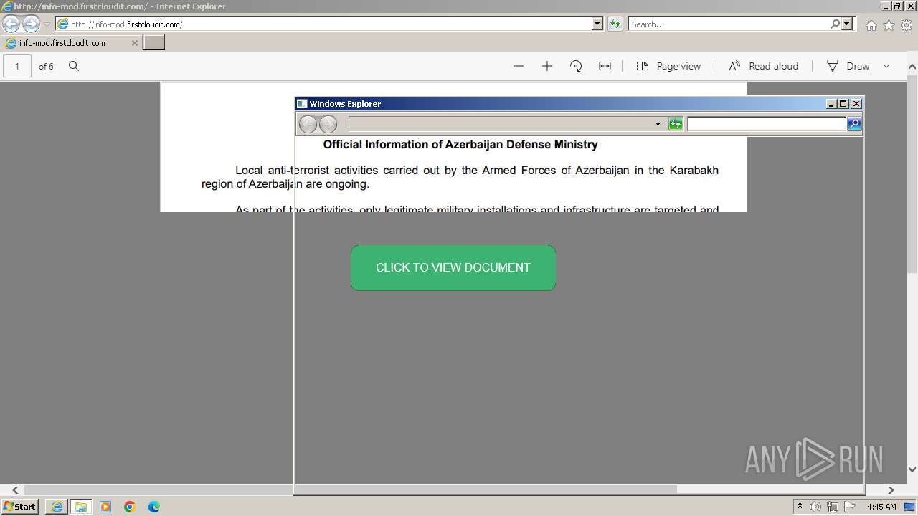Viewport: 918px width, 516px height.
Task: Click Windows Explorer search magnifier button
Action: pyautogui.click(x=854, y=124)
